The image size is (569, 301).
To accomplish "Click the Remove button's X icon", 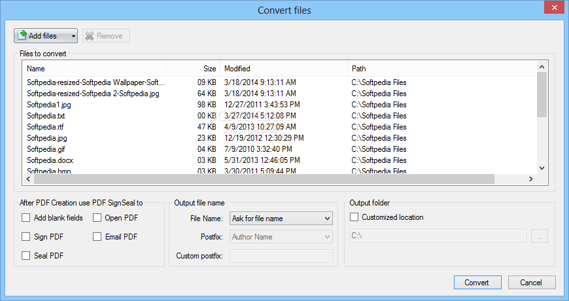I will coord(90,36).
